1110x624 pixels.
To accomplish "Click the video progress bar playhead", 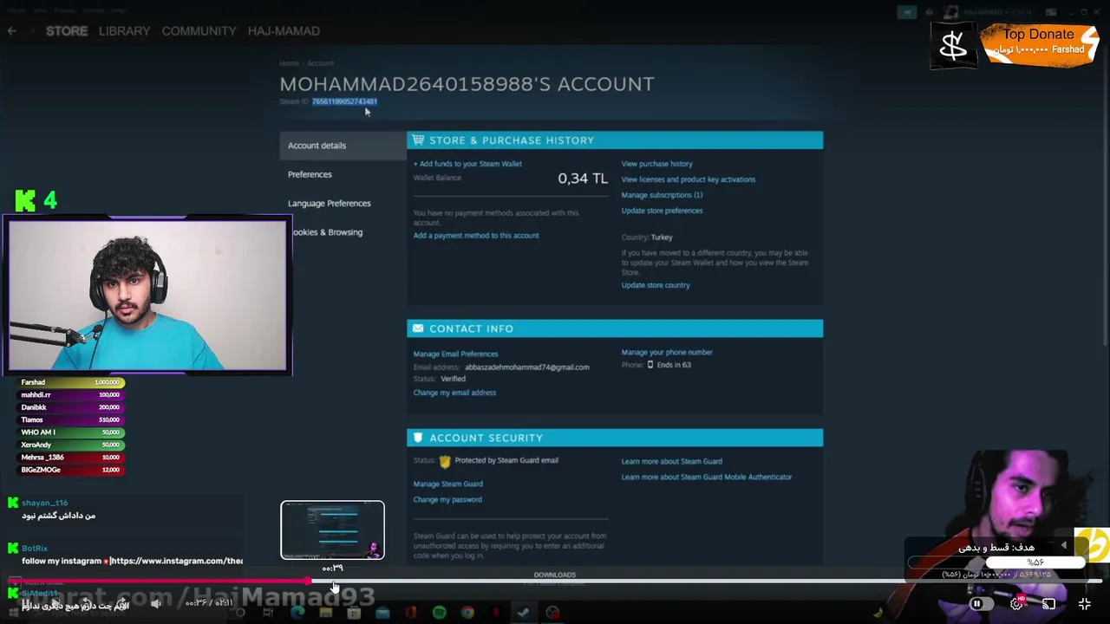I will [x=309, y=581].
